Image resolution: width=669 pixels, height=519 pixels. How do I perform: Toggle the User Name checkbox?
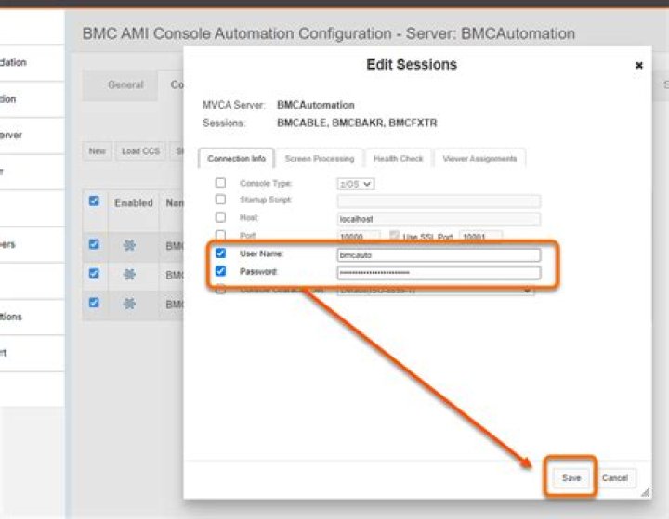pyautogui.click(x=220, y=253)
